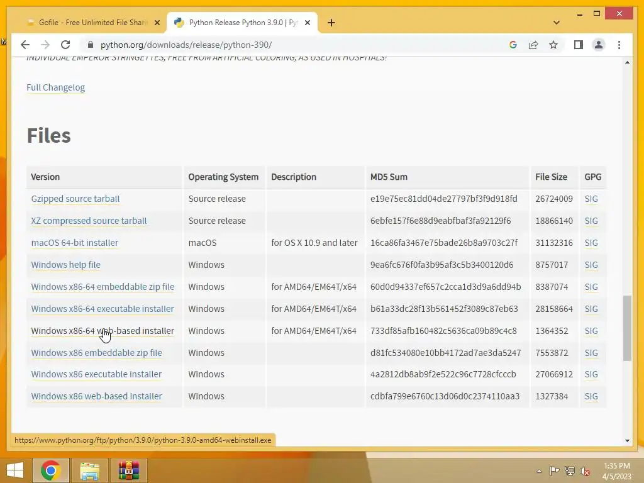The height and width of the screenshot is (483, 644).
Task: Download Windows x86-64 executable installer
Action: click(103, 309)
